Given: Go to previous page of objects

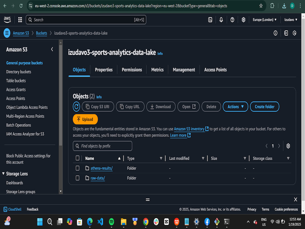Looking at the screenshot, I should click(x=267, y=146).
